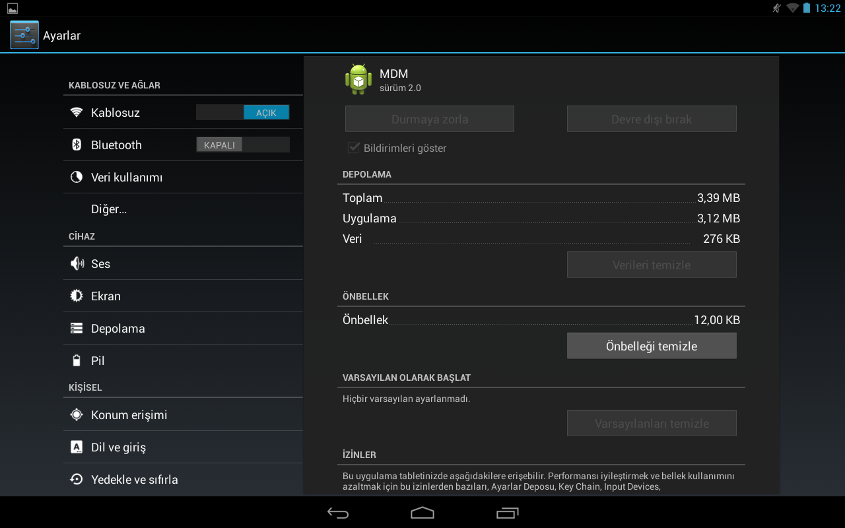Tap the MDM Android app icon
845x528 pixels.
coord(358,79)
